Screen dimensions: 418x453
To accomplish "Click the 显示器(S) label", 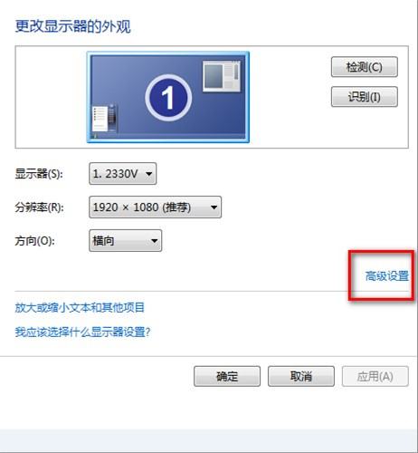I will [39, 174].
